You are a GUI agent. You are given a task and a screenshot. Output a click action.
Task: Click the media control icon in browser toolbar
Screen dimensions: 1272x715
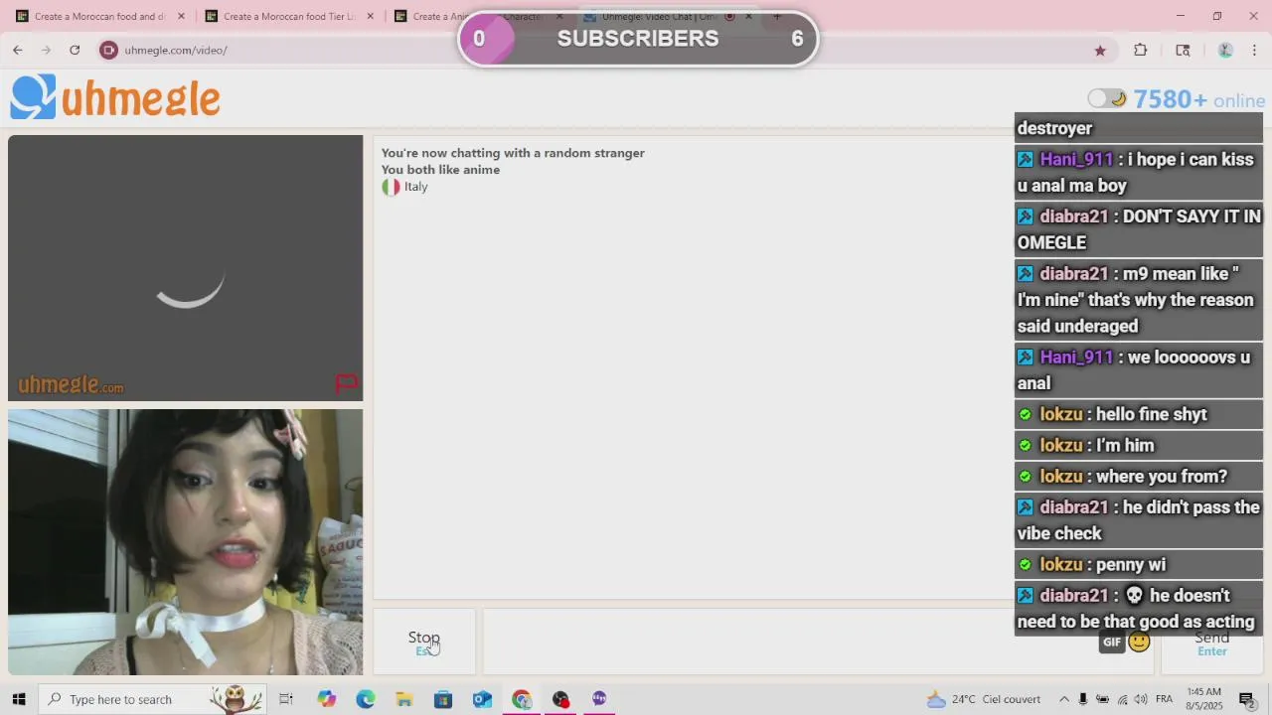point(1183,51)
